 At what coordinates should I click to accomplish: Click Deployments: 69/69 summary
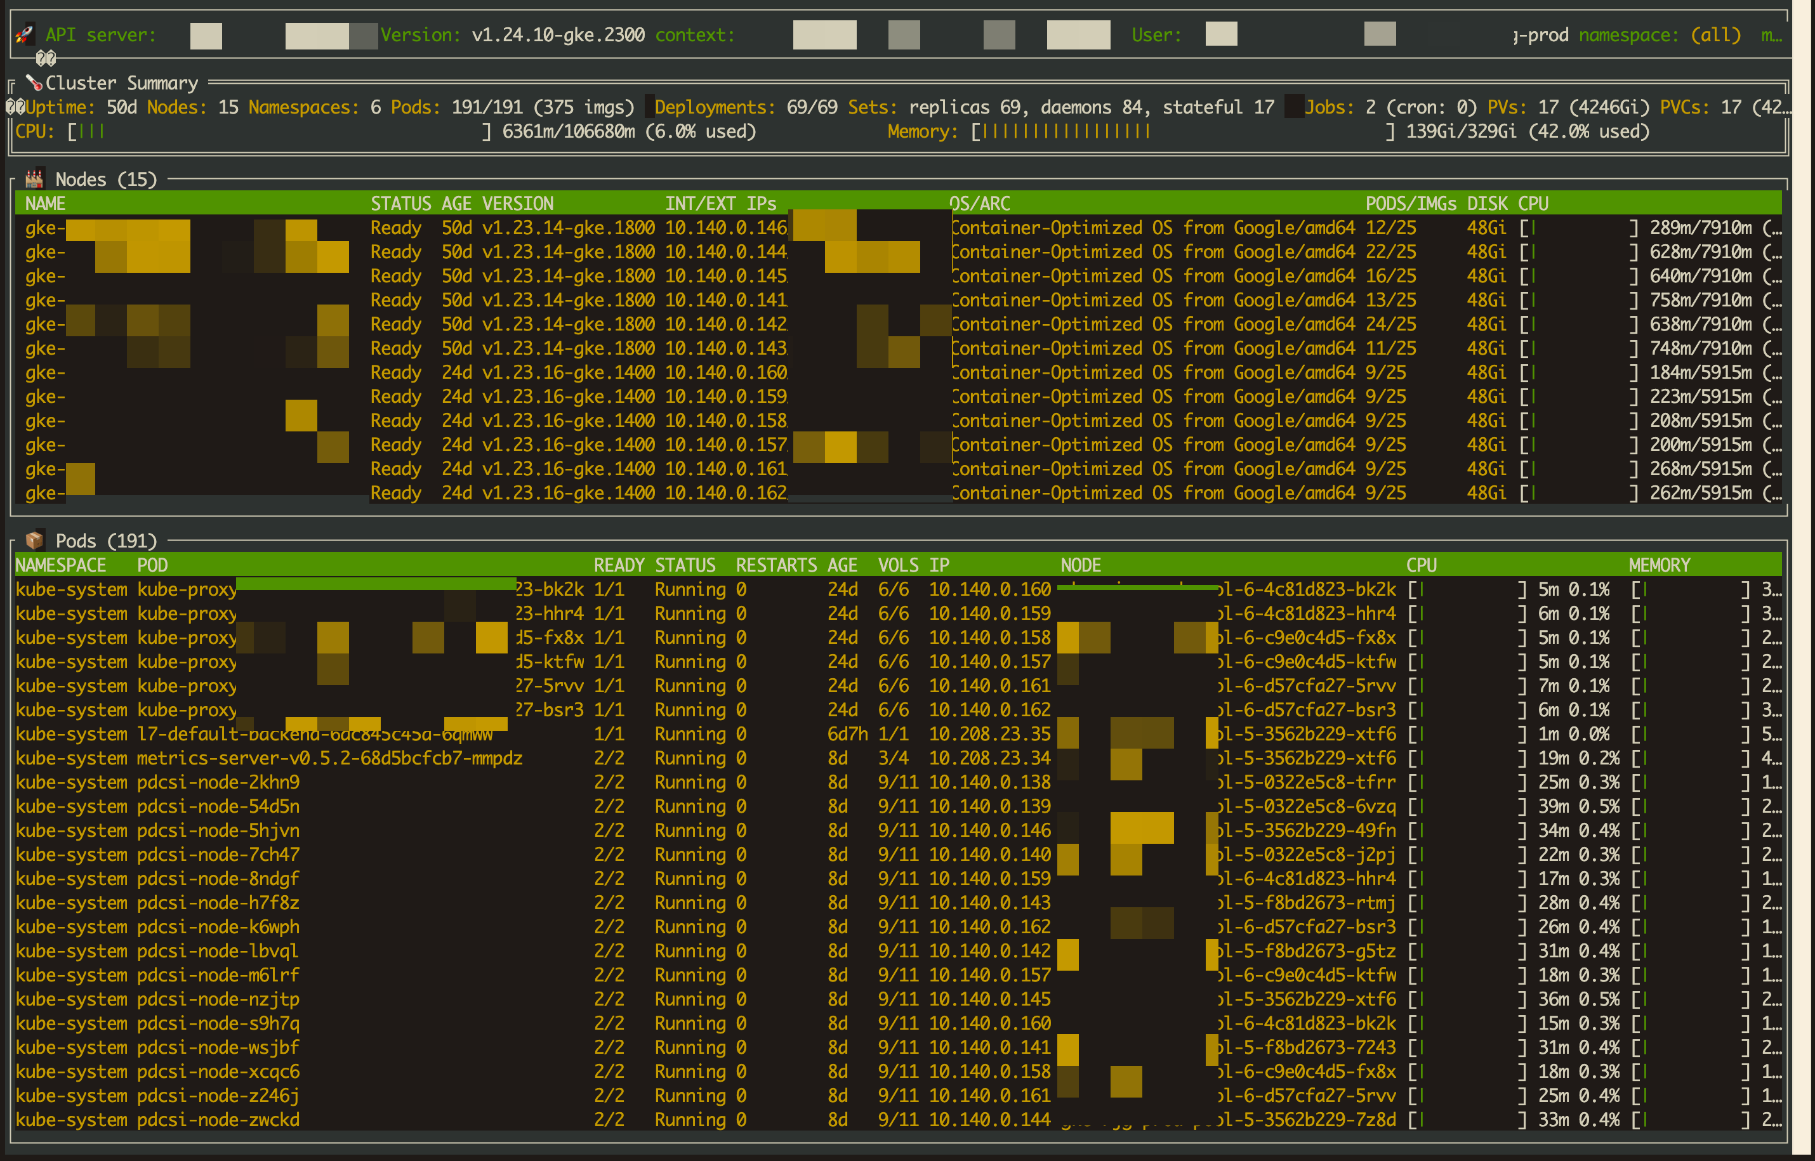[x=746, y=107]
